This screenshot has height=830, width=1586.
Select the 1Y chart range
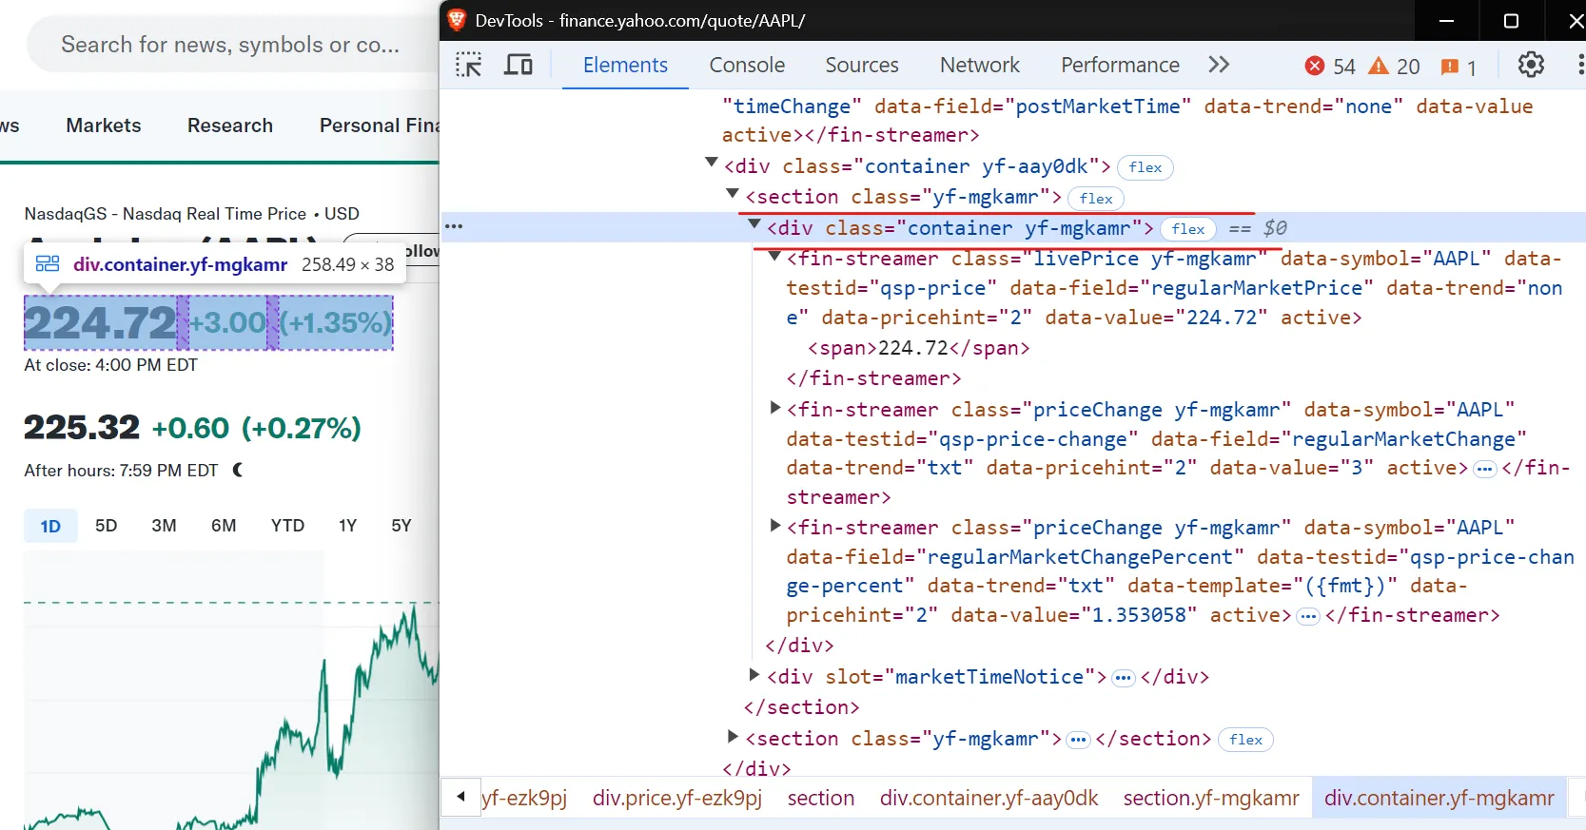click(347, 526)
